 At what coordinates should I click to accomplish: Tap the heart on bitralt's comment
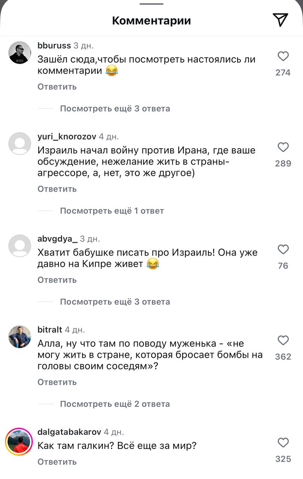coord(283,341)
